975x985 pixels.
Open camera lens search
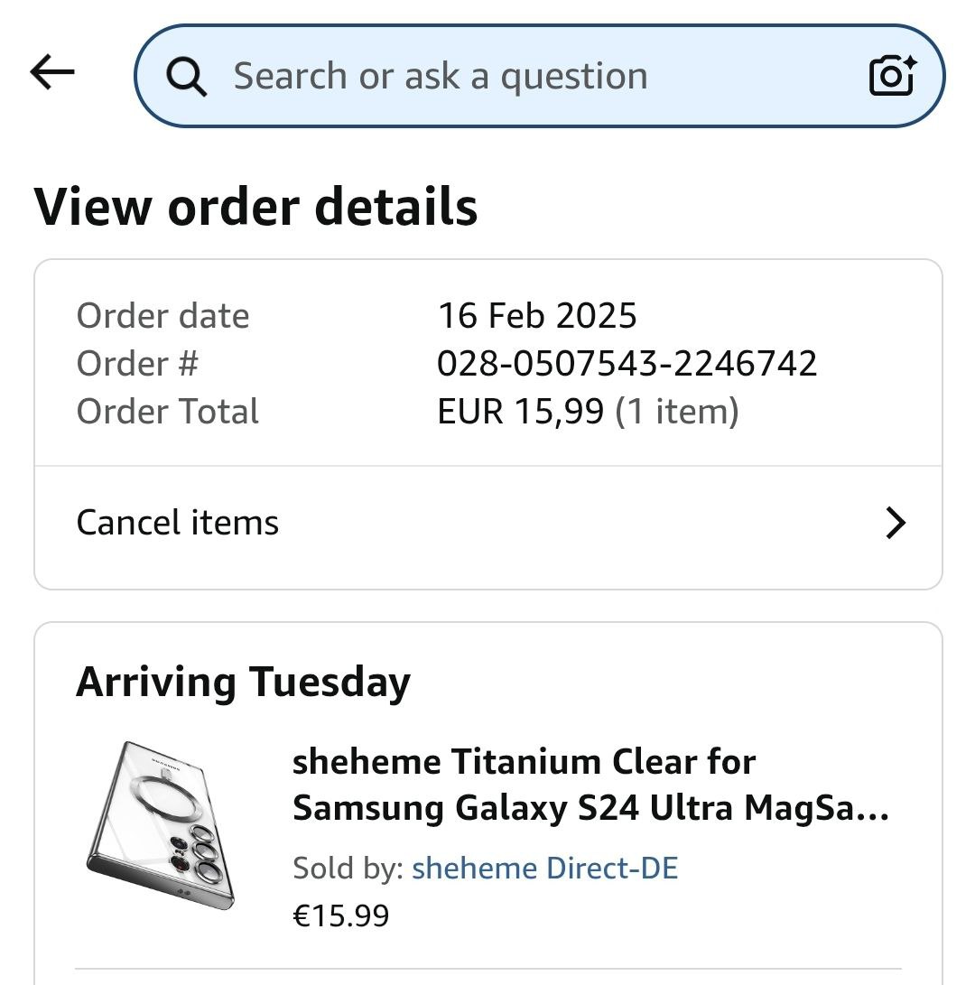[892, 76]
